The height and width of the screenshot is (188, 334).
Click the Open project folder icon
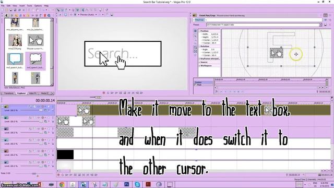tap(7, 10)
